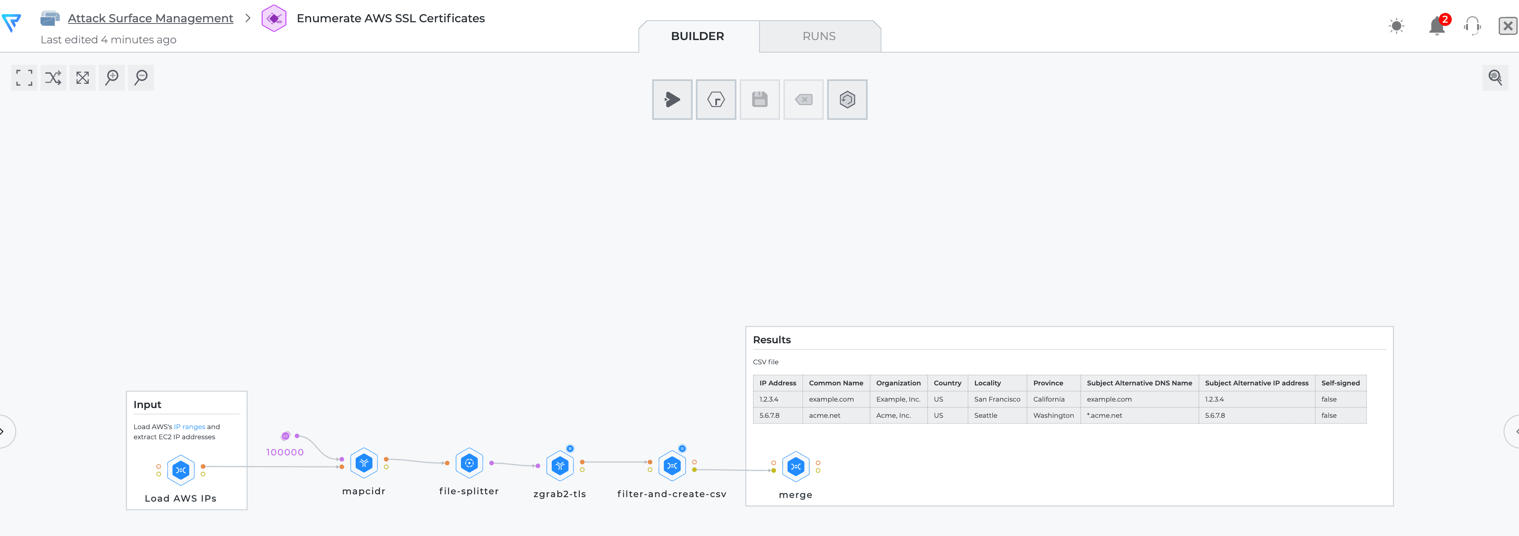Image resolution: width=1519 pixels, height=536 pixels.
Task: Expand the right side panel arrow
Action: (x=1513, y=432)
